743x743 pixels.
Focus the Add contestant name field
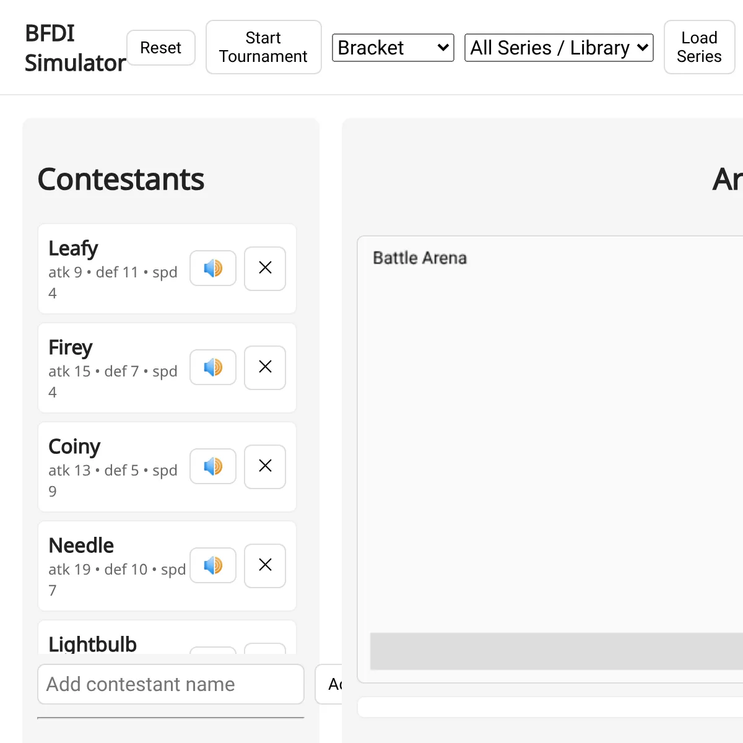(x=171, y=684)
